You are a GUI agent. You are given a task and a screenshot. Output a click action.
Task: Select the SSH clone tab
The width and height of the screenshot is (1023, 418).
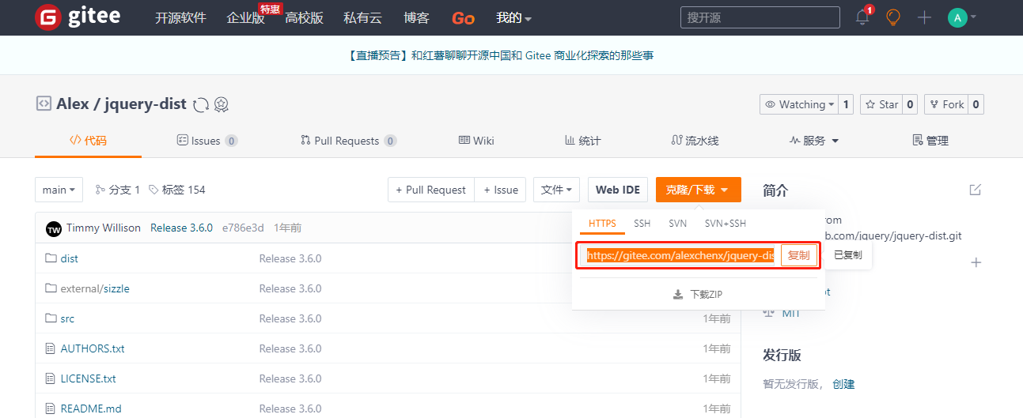tap(642, 224)
